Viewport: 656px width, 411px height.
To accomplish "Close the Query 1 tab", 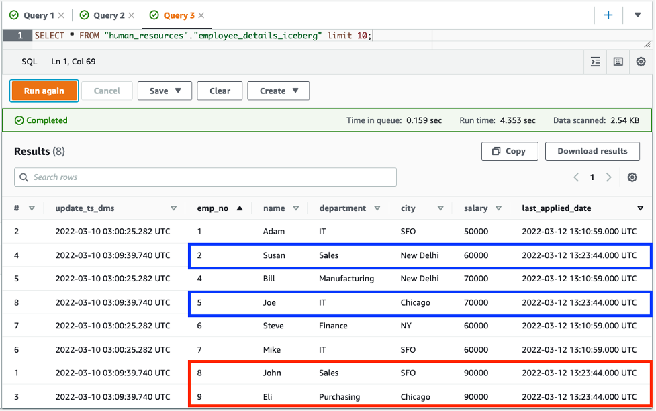I will point(62,15).
